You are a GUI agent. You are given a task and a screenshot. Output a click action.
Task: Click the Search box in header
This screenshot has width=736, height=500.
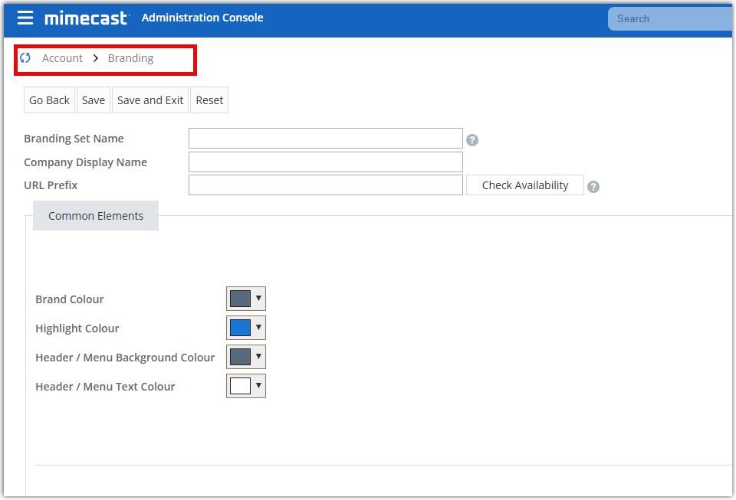(x=671, y=18)
